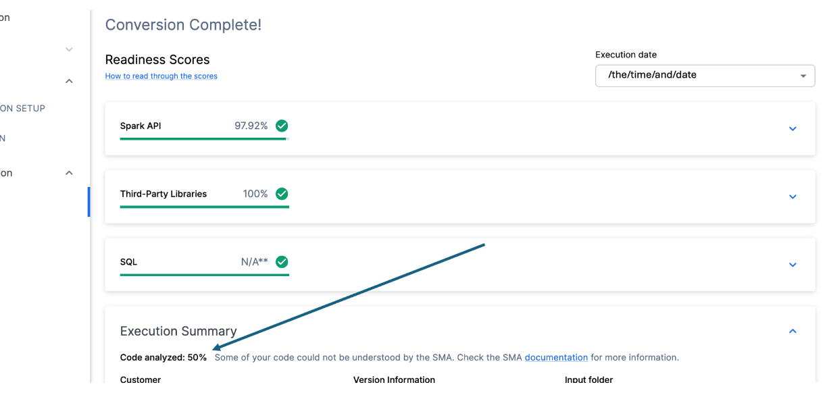827x397 pixels.
Task: Select the 'ON SETUP' sidebar item
Action: (22, 108)
